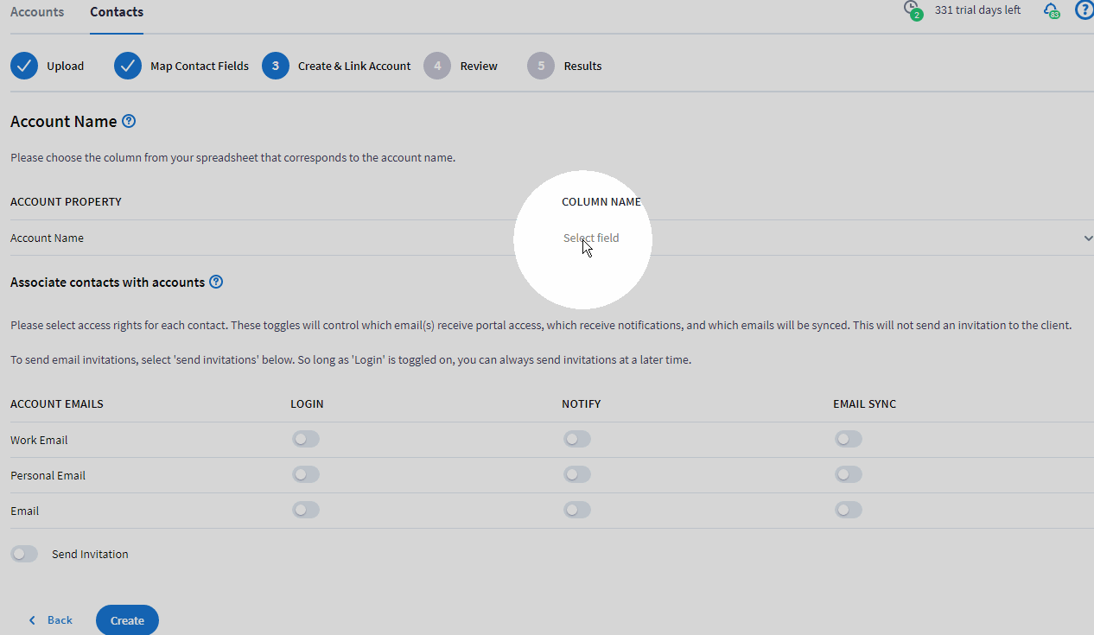The image size is (1094, 635).
Task: Select the Review step label
Action: 479,66
